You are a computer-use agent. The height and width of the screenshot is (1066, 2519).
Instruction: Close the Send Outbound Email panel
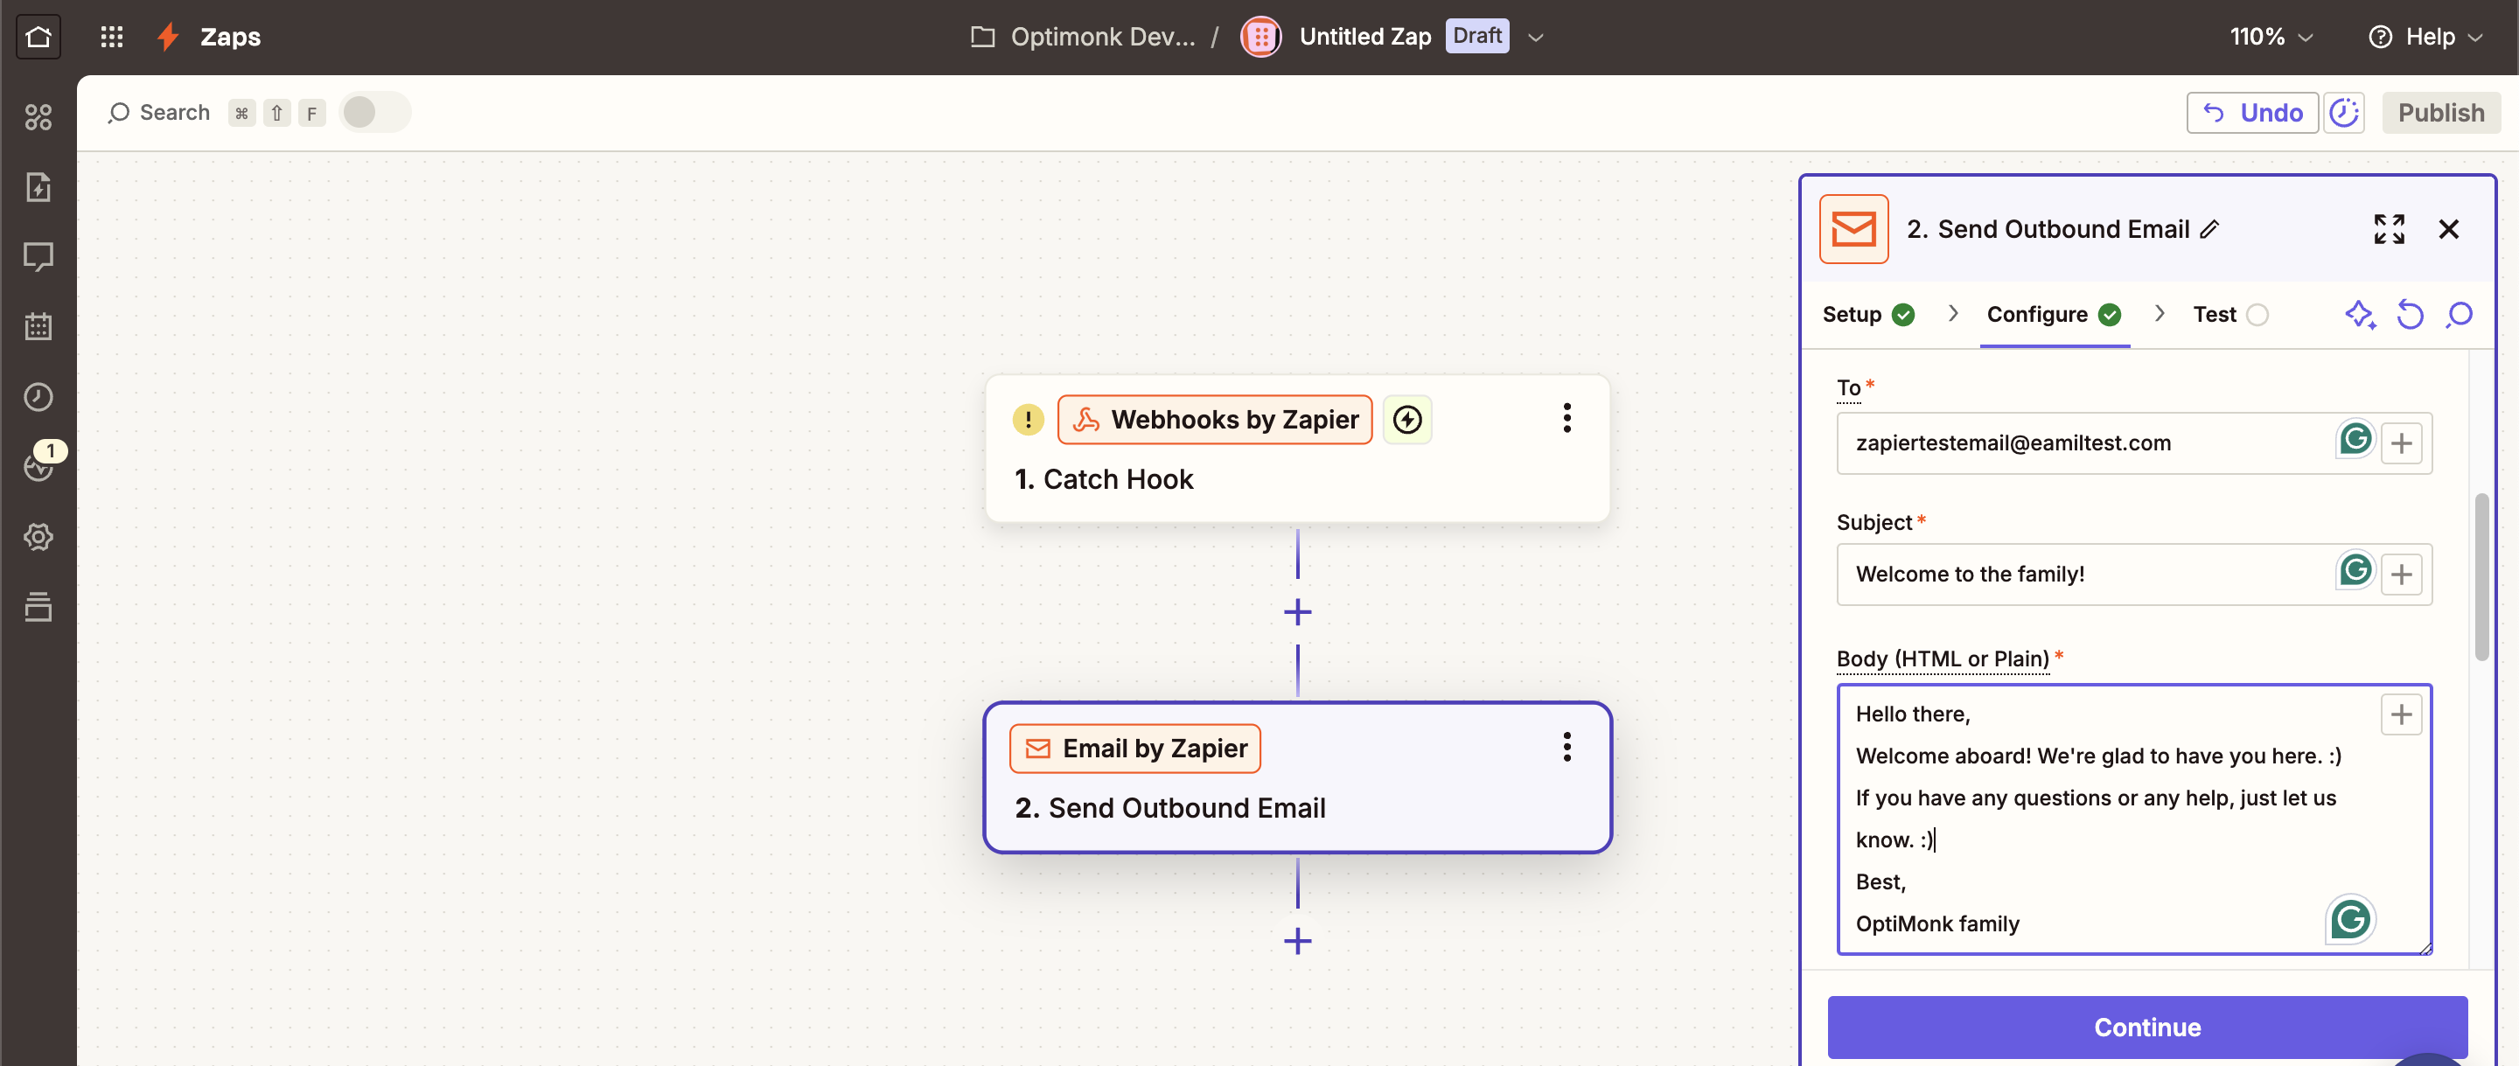tap(2449, 229)
